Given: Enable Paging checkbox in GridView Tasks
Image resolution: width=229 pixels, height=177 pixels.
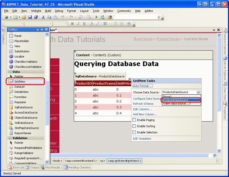Looking at the screenshot, I should coord(134,120).
